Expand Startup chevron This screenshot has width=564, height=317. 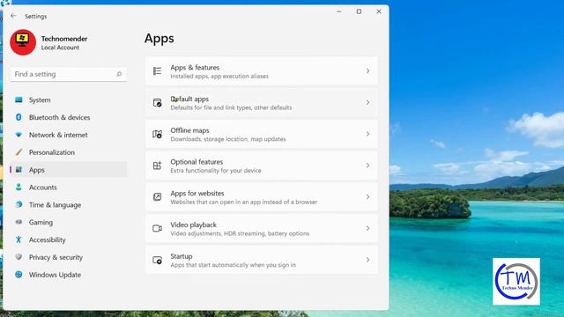click(x=367, y=260)
